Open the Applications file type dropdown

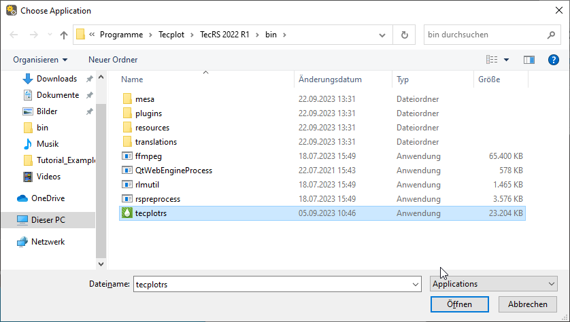pos(494,284)
